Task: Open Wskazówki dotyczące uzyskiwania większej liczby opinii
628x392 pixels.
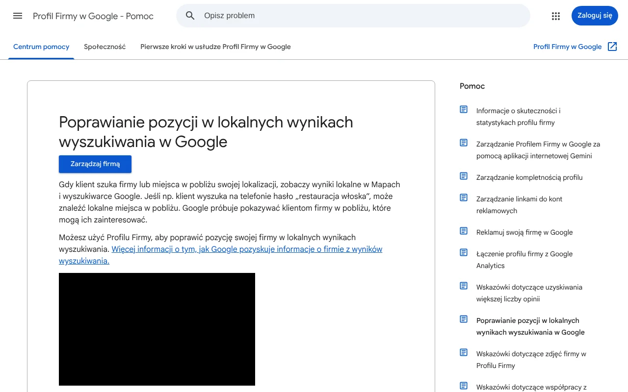Action: click(529, 293)
